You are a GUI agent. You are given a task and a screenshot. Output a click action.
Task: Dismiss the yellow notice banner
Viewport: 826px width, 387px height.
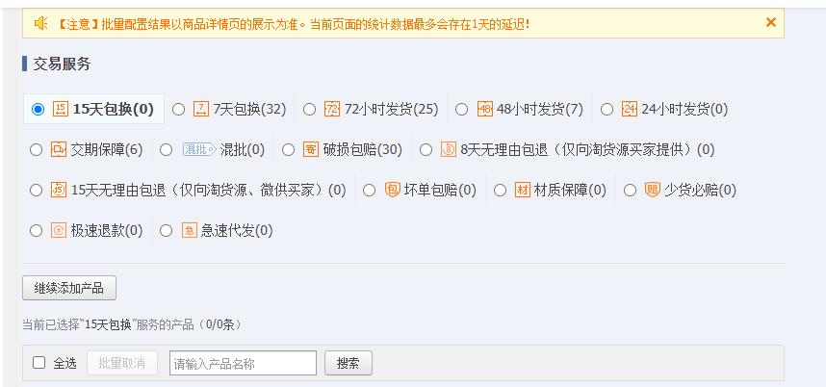770,22
